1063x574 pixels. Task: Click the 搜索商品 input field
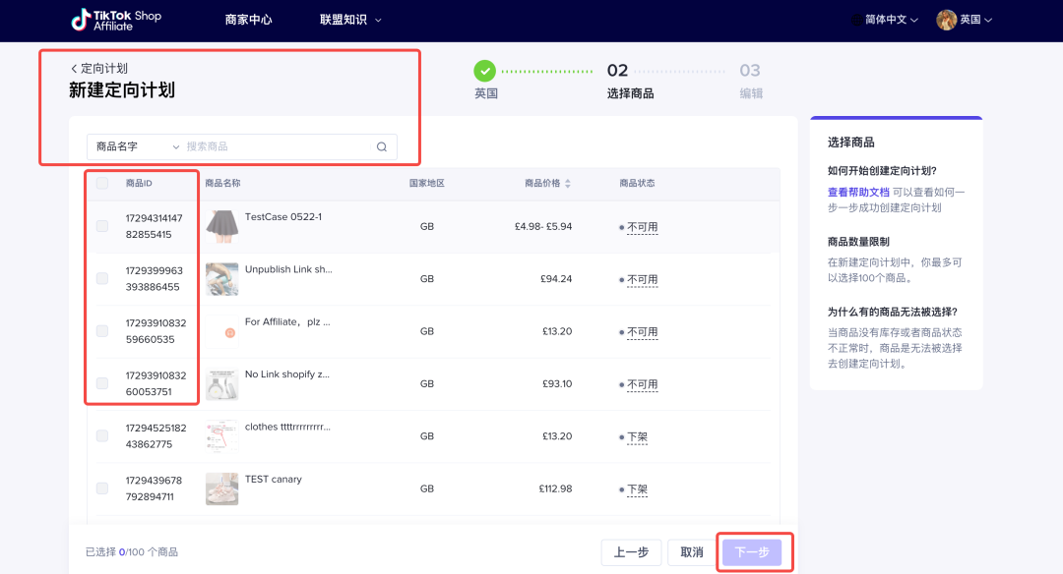pos(276,147)
